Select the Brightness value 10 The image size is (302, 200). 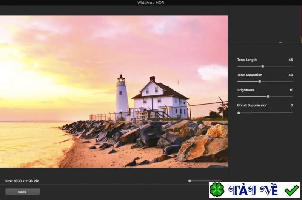coord(291,90)
